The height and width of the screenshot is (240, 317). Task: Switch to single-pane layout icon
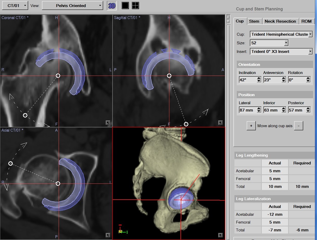click(125, 5)
